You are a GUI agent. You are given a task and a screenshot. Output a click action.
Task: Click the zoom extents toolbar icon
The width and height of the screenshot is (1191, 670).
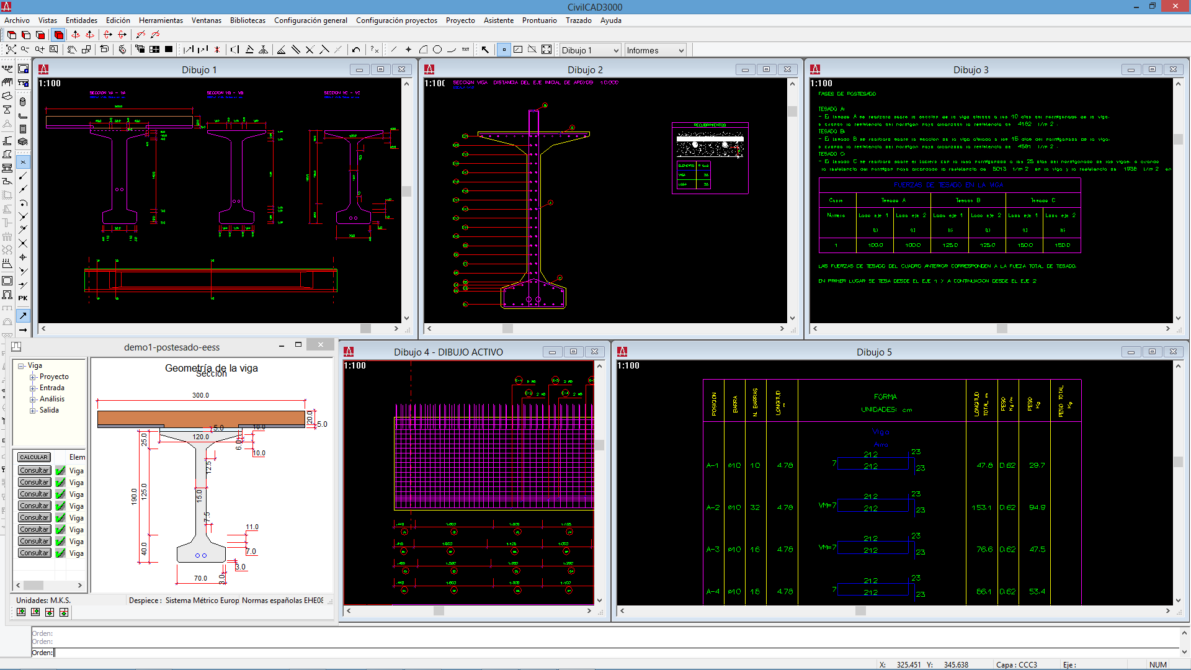coord(11,50)
